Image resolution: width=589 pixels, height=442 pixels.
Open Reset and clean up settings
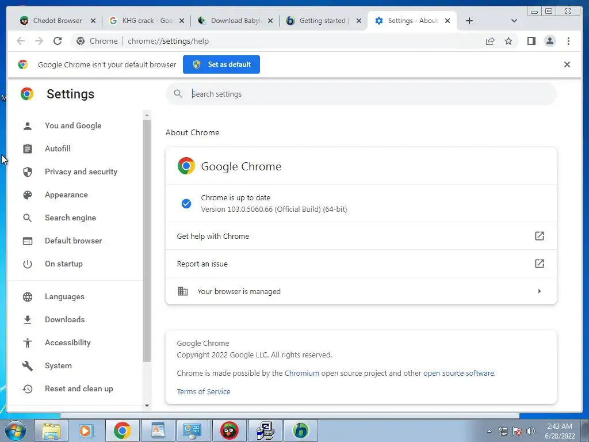(79, 388)
